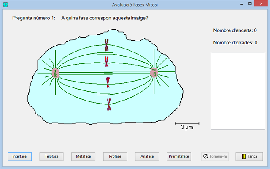Choose Premetafase as the phase
Image resolution: width=270 pixels, height=169 pixels.
[179, 156]
